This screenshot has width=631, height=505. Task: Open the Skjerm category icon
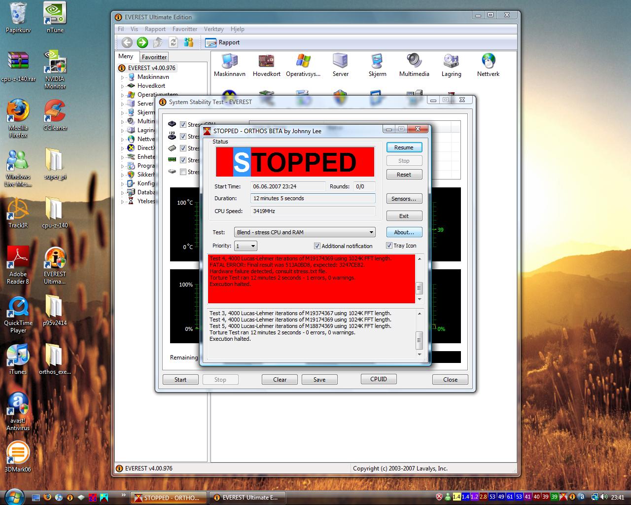tap(377, 65)
